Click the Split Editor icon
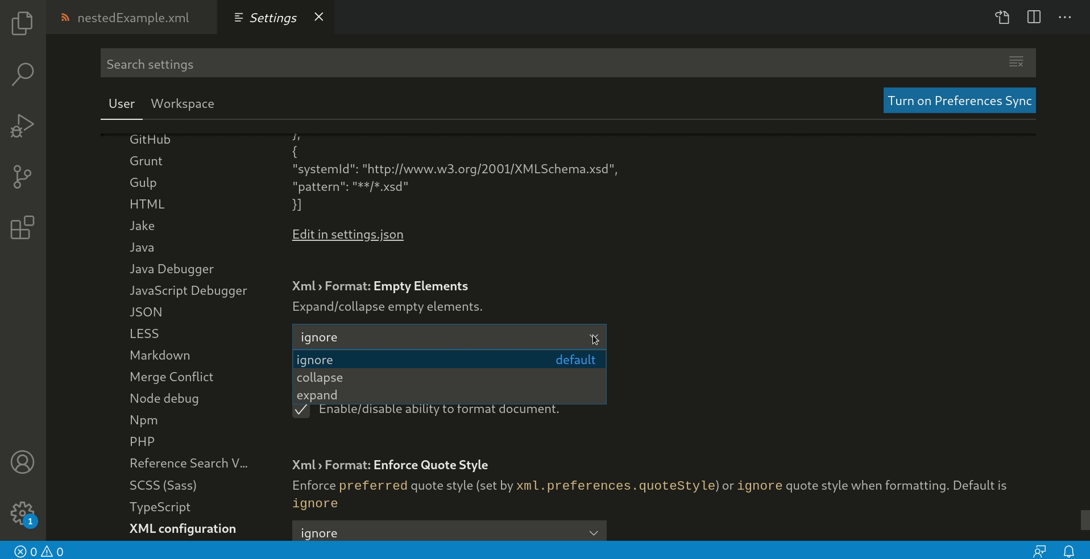Image resolution: width=1090 pixels, height=559 pixels. [x=1033, y=17]
